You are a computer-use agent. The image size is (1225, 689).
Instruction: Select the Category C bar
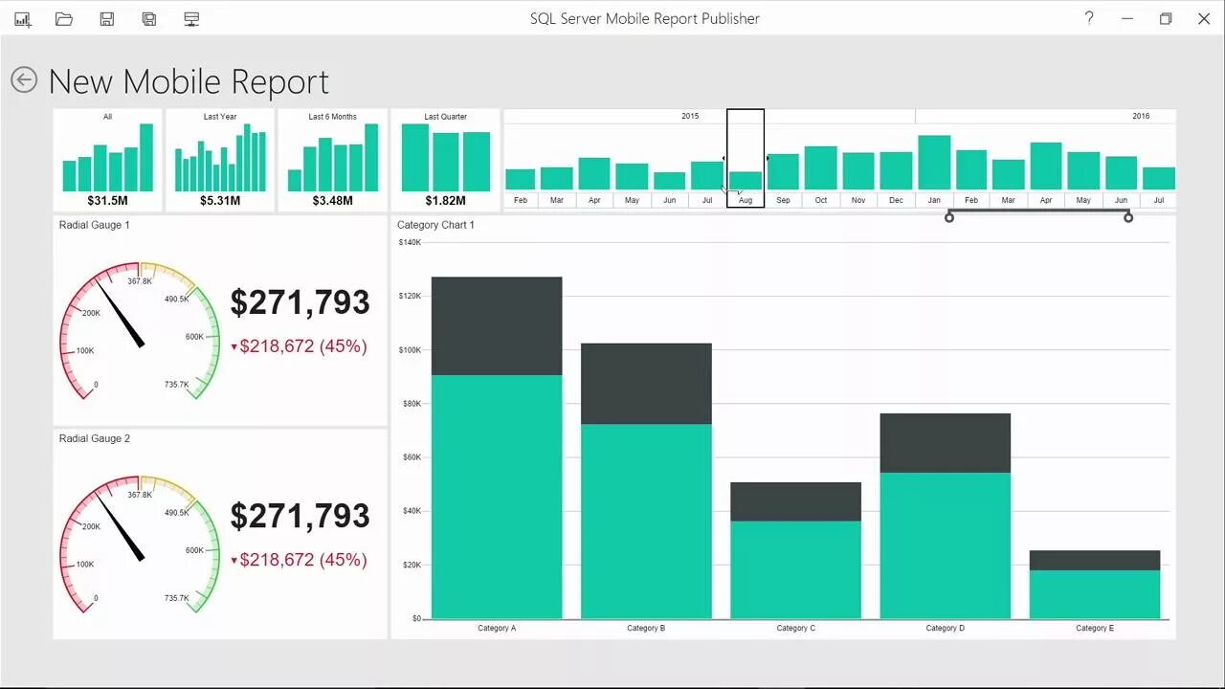795,550
